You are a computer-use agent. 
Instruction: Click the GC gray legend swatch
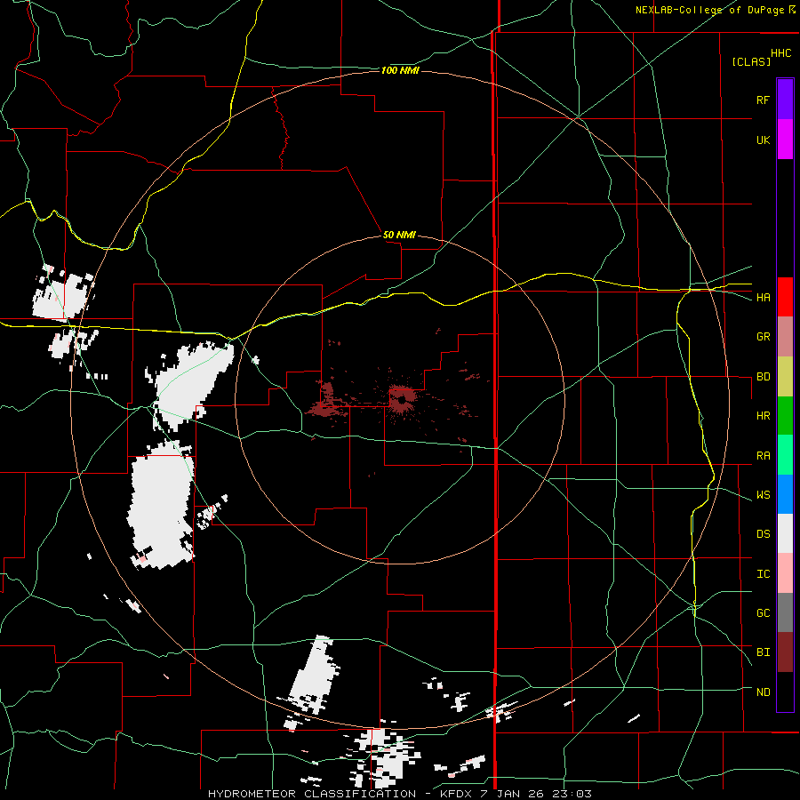click(785, 612)
